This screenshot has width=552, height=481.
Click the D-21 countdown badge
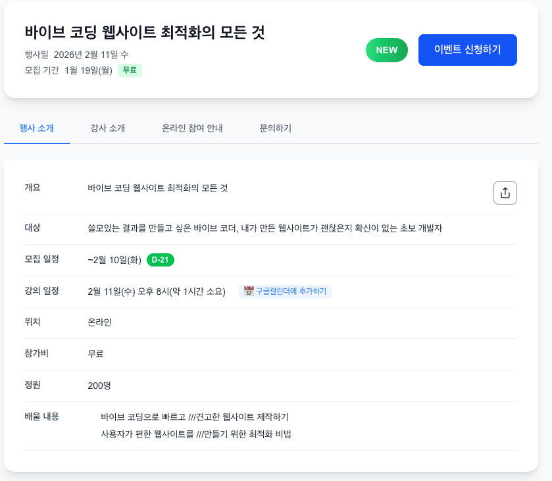click(x=160, y=260)
